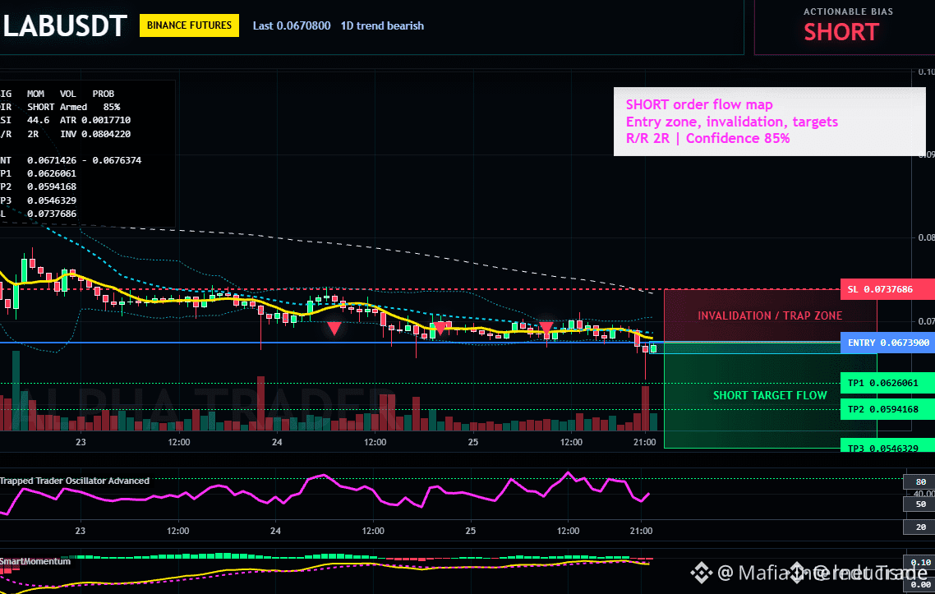The width and height of the screenshot is (935, 594).
Task: Click the 20 level on the oscillator scale
Action: (921, 527)
